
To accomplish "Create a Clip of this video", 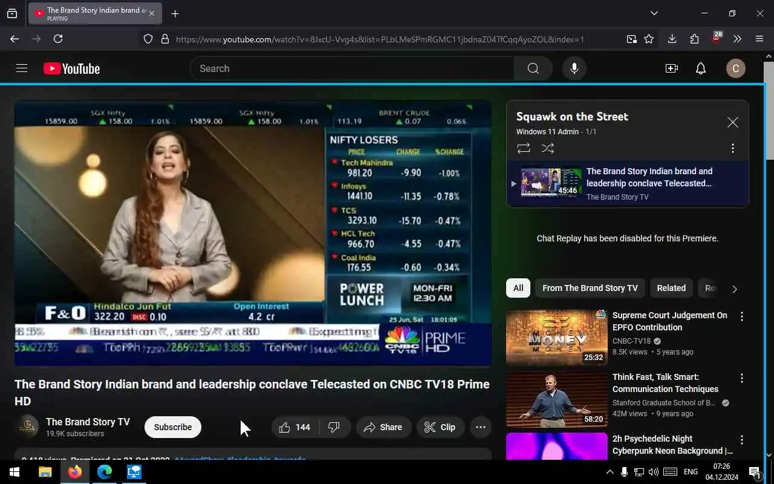I will click(x=440, y=427).
